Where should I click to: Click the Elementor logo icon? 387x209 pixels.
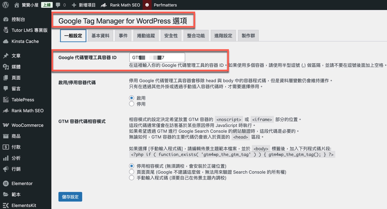pos(6,184)
